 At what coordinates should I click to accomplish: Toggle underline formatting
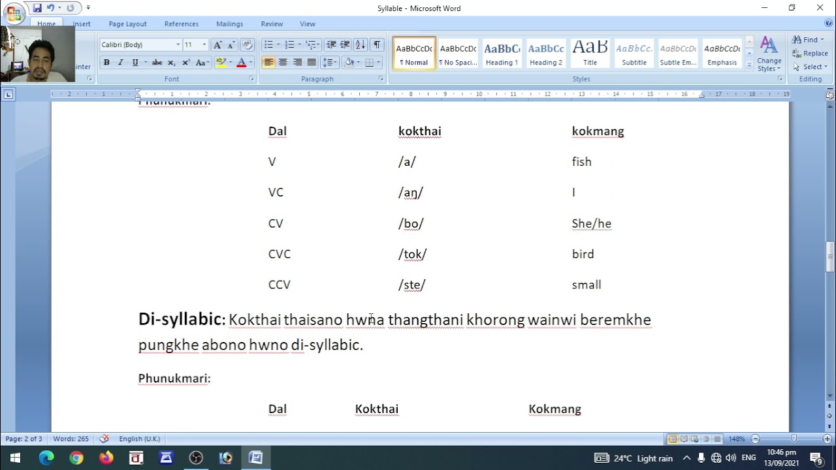point(135,63)
